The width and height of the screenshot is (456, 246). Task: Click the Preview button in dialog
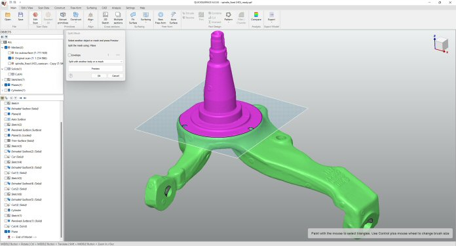pos(96,69)
